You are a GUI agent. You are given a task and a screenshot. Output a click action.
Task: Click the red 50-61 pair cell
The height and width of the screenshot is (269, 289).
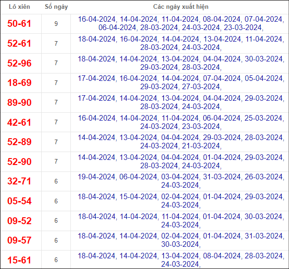tap(19, 24)
